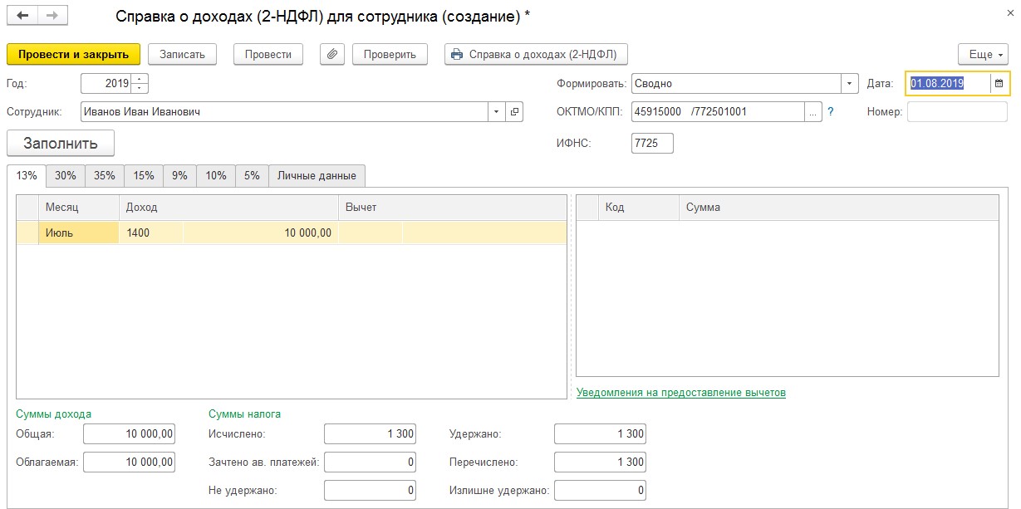Click the ellipsis button beside ОКТМО/КПП

812,112
